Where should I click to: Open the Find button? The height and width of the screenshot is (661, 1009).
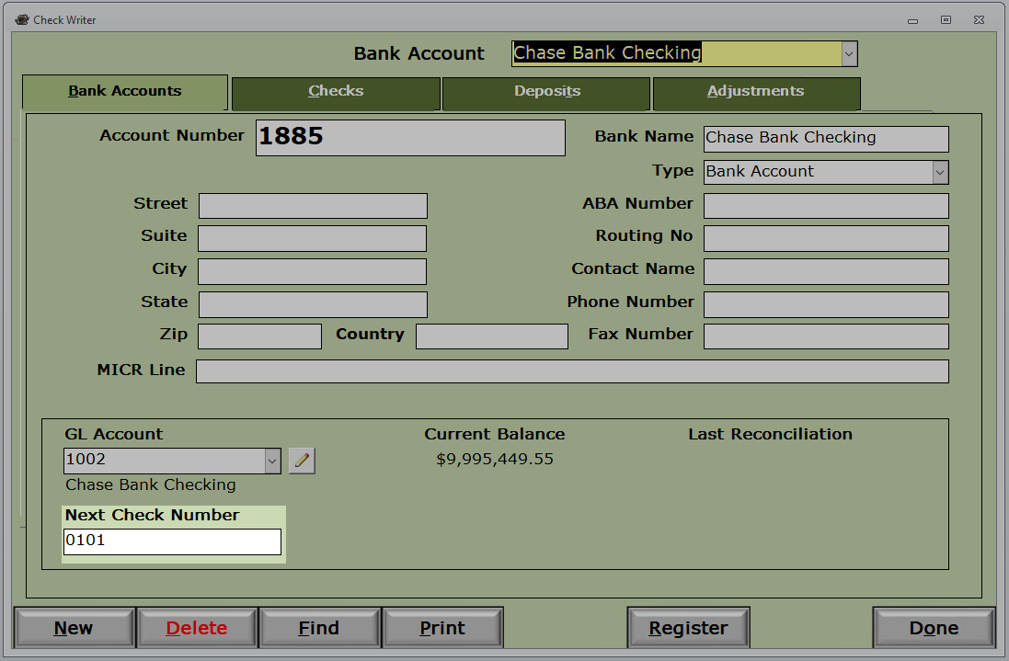point(319,628)
